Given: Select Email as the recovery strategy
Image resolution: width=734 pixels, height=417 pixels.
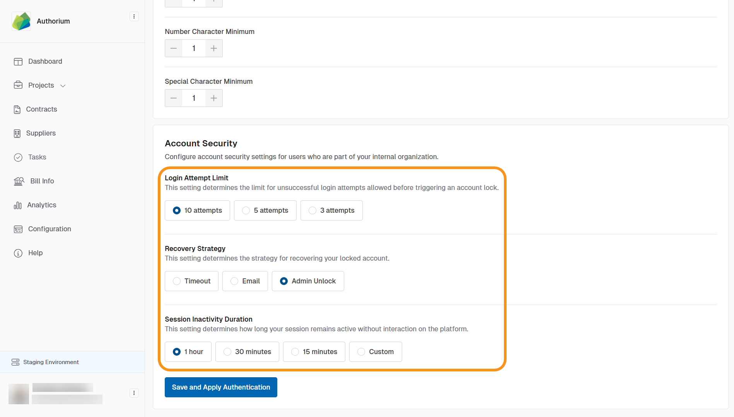Looking at the screenshot, I should point(245,281).
